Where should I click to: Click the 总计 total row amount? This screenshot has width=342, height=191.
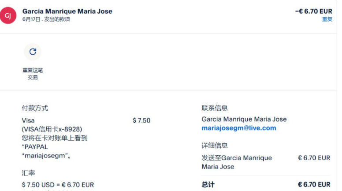coord(314,184)
